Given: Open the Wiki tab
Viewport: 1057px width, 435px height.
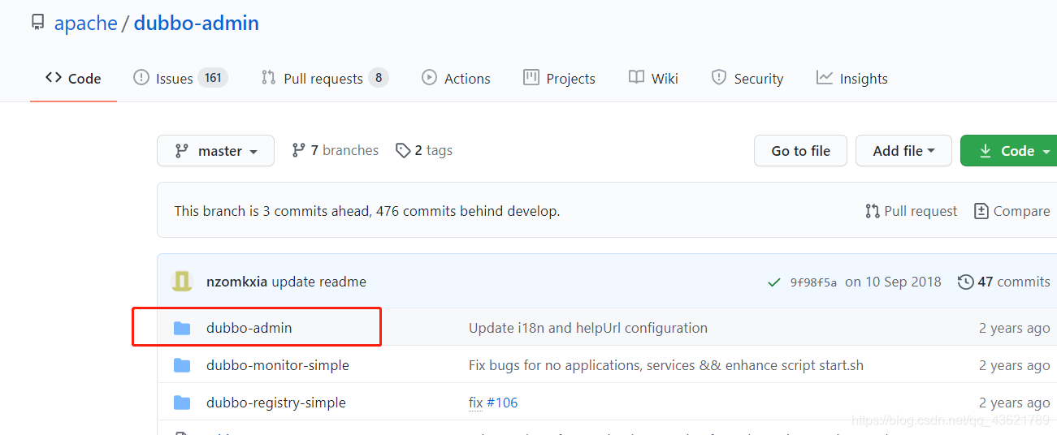Looking at the screenshot, I should (x=653, y=79).
